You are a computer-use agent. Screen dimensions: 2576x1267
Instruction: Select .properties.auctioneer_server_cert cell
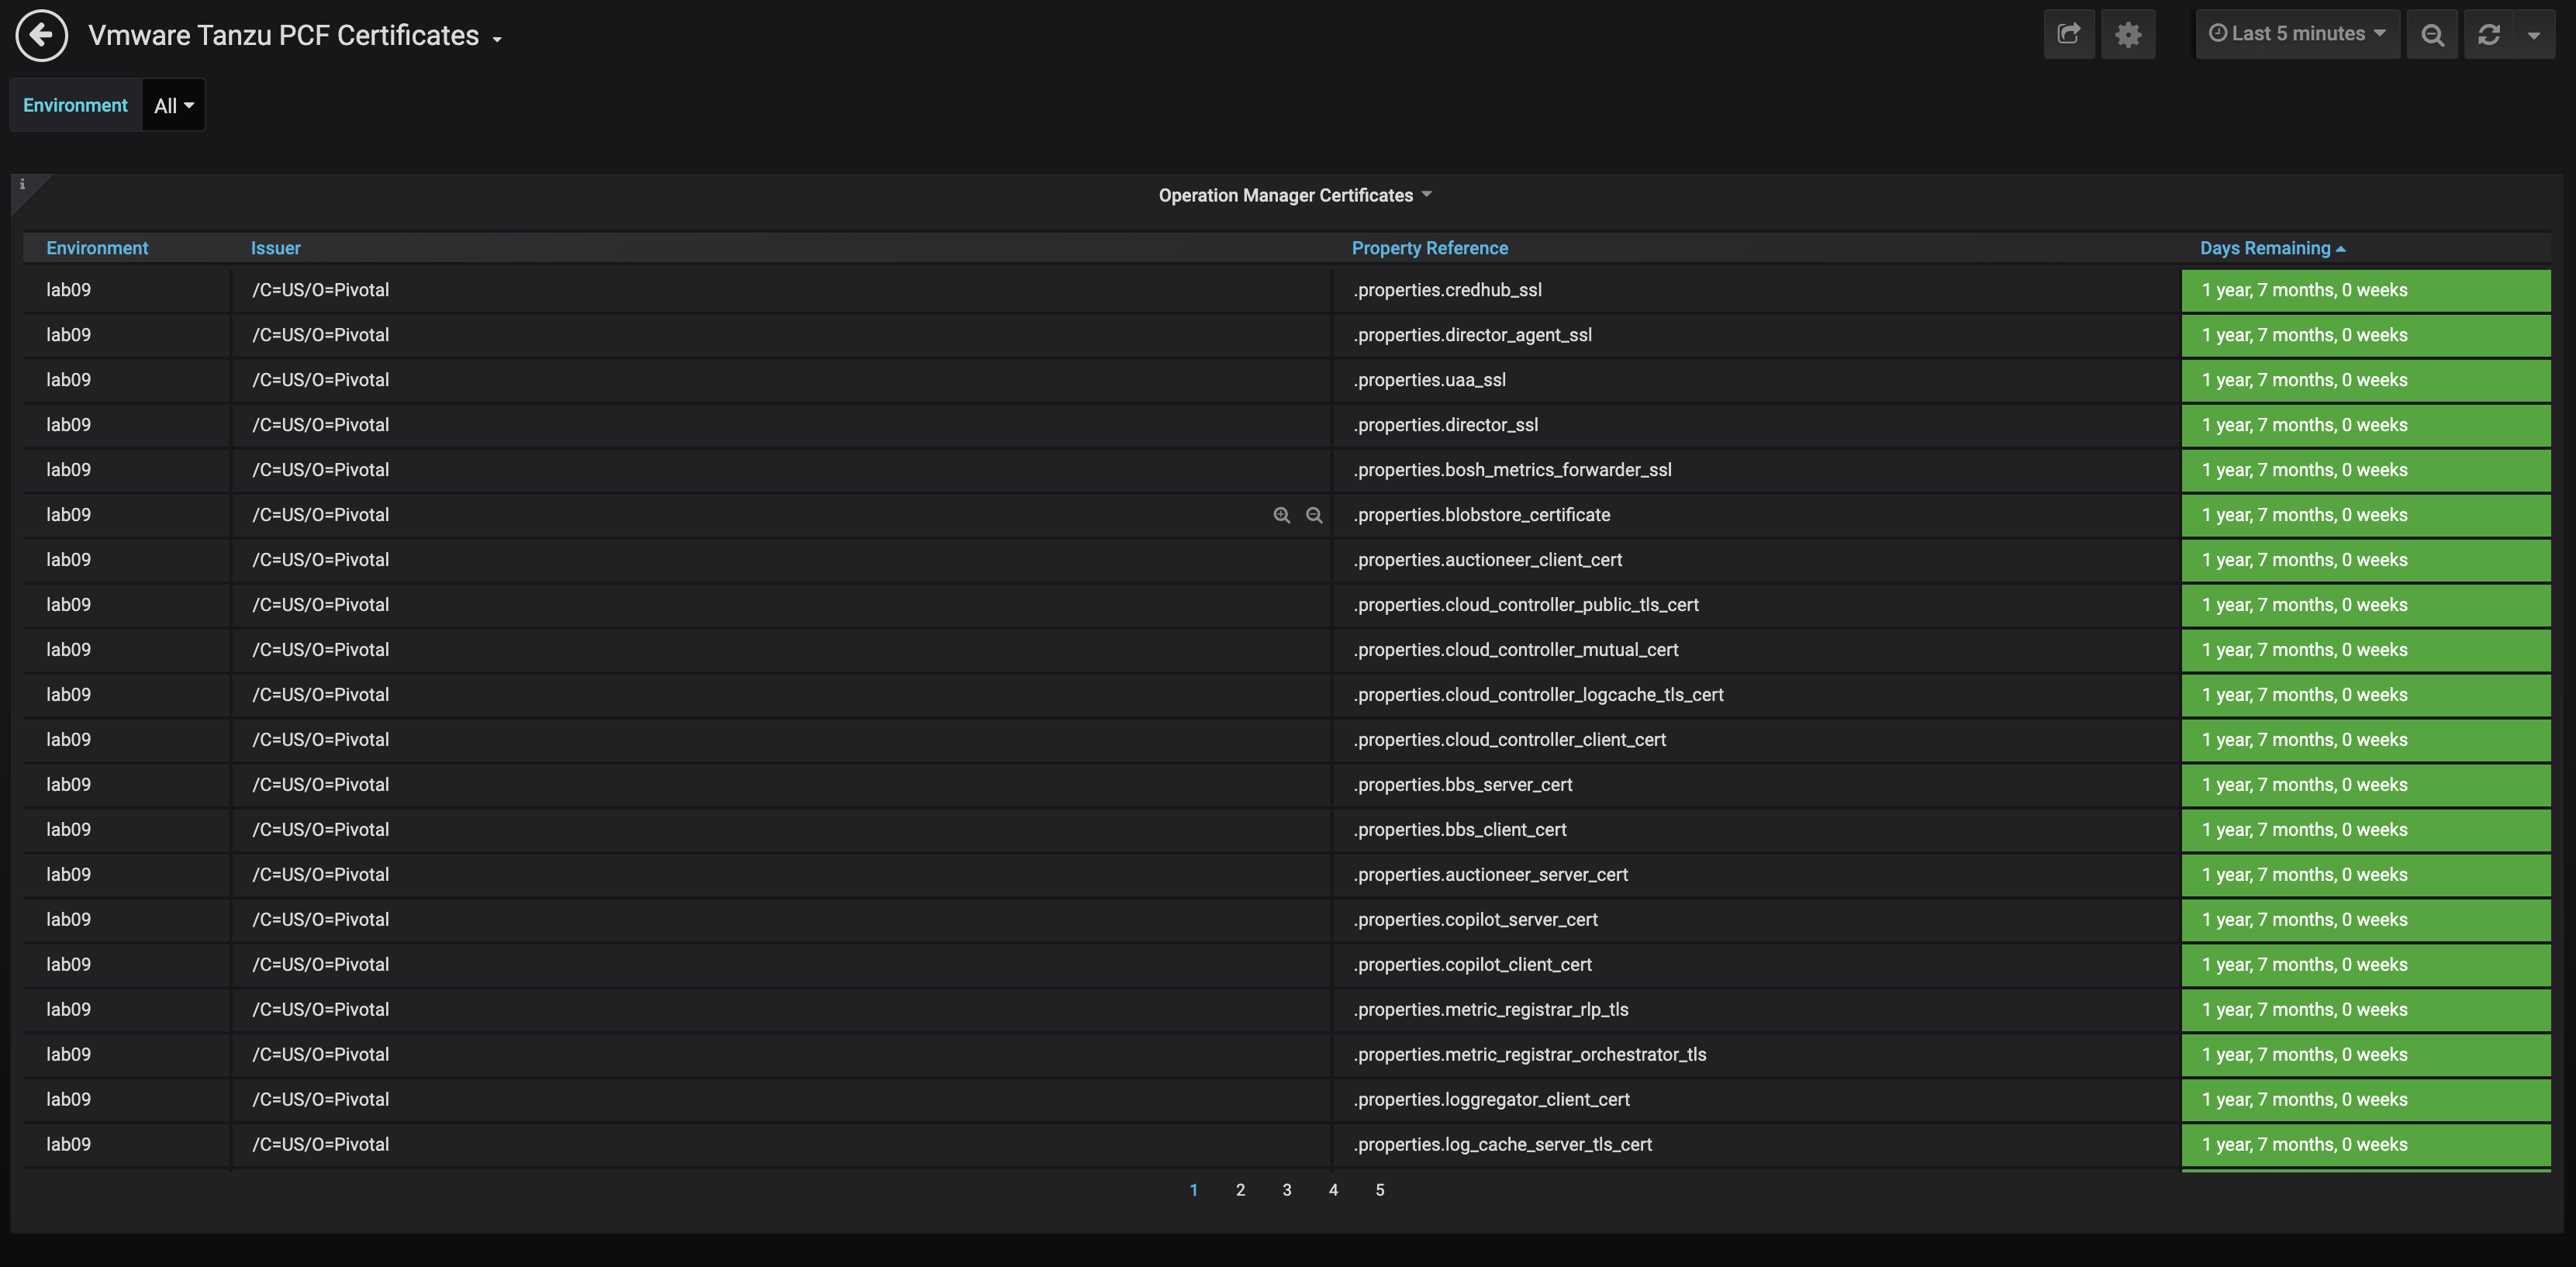[1757, 875]
